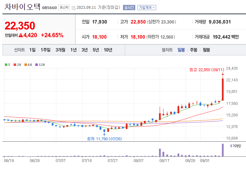Select the 3년 line chart period
This screenshot has height=169, width=246.
tap(85, 50)
